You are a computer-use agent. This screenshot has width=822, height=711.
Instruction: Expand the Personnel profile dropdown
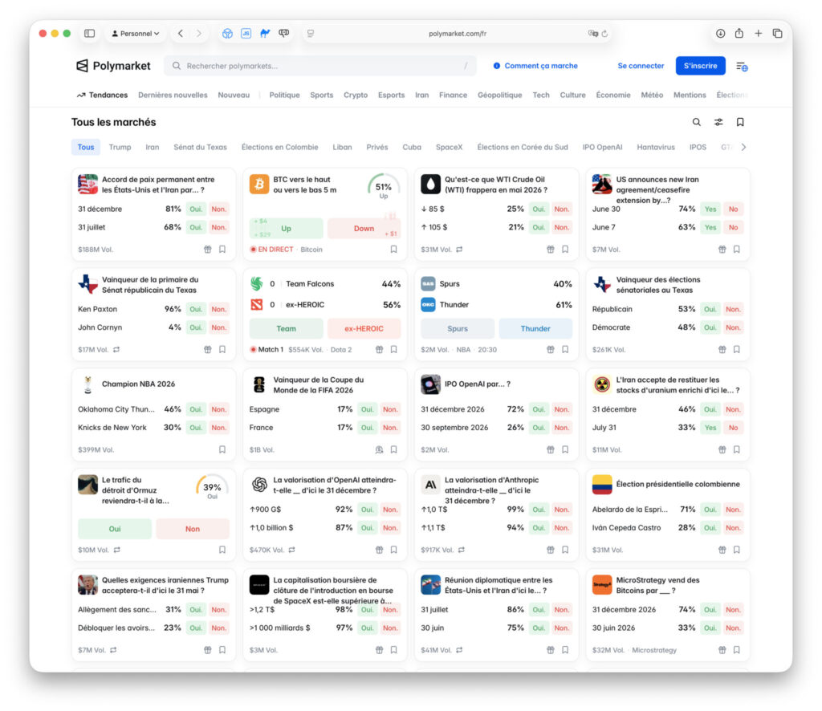tap(135, 34)
